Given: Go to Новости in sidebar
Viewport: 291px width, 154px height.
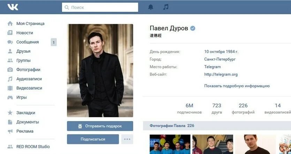Looking at the screenshot, I should point(25,33).
